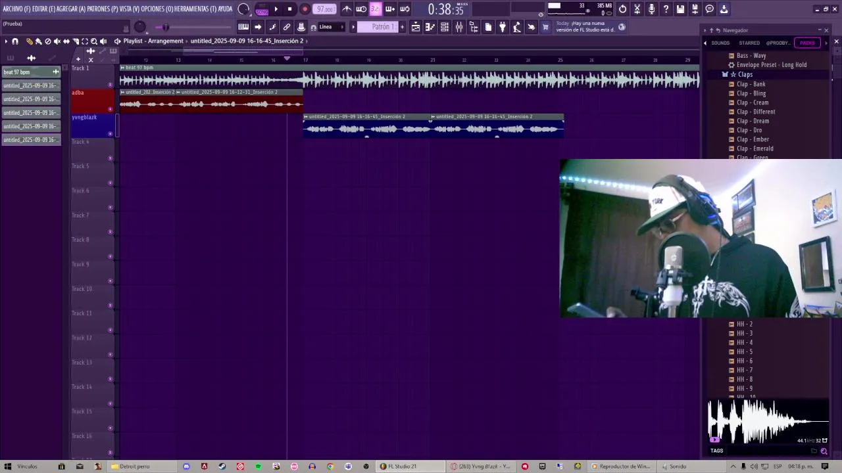842x473 pixels.
Task: Click the stamp icon in toolbar
Action: pos(301,27)
